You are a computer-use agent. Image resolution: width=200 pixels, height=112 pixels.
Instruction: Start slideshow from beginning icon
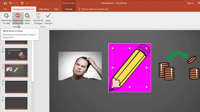point(22,3)
